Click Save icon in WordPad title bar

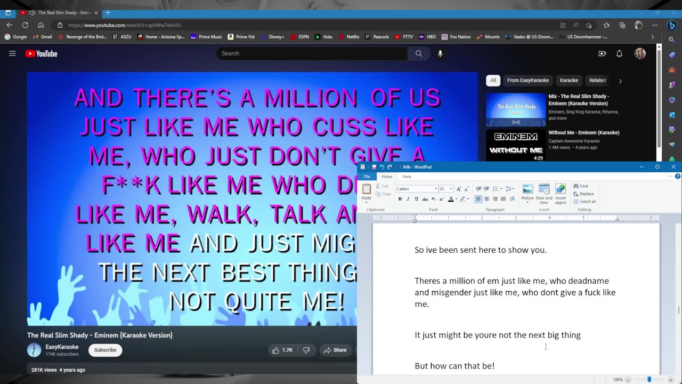374,167
